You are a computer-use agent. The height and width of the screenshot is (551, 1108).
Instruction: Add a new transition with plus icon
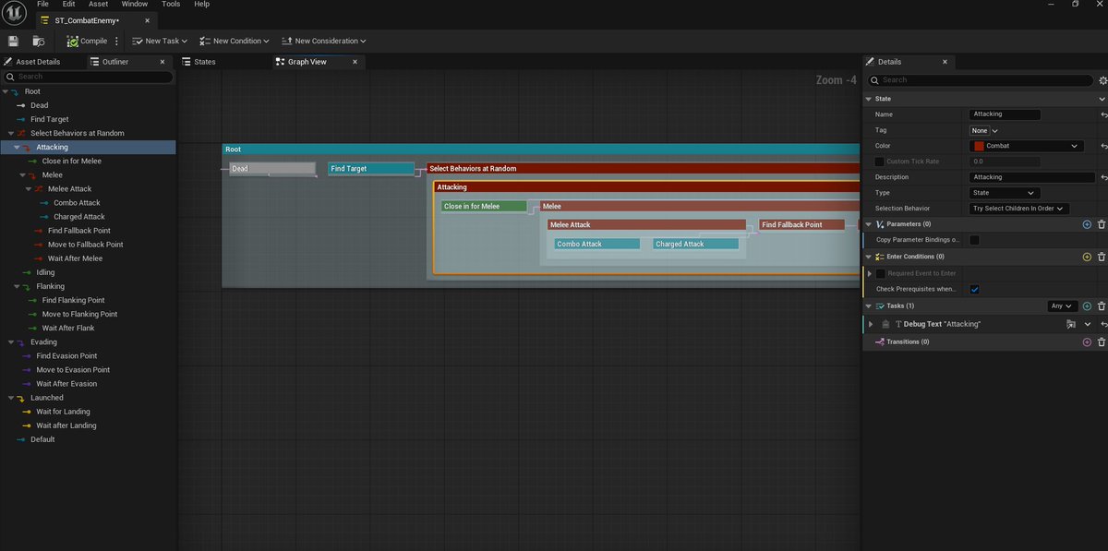coord(1087,341)
